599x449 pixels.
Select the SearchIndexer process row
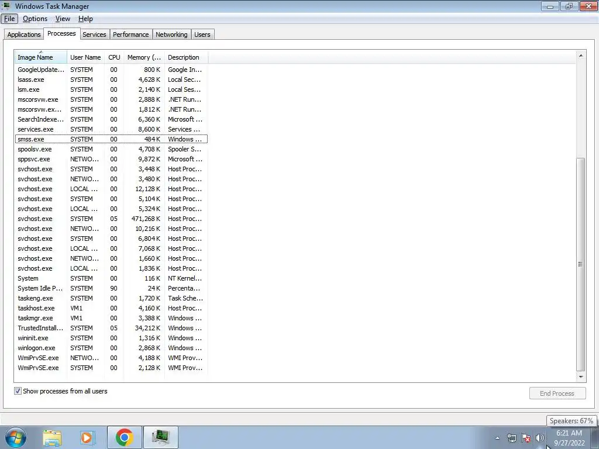click(111, 119)
